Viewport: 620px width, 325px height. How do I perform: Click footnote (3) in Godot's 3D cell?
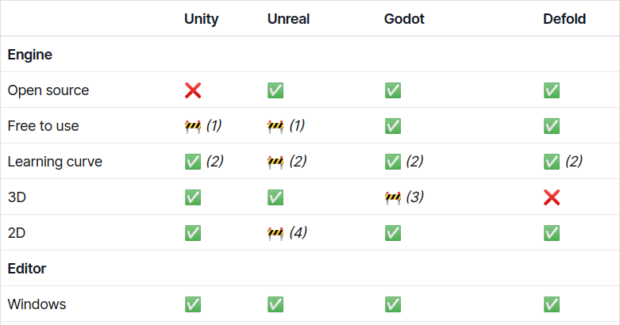pos(414,197)
